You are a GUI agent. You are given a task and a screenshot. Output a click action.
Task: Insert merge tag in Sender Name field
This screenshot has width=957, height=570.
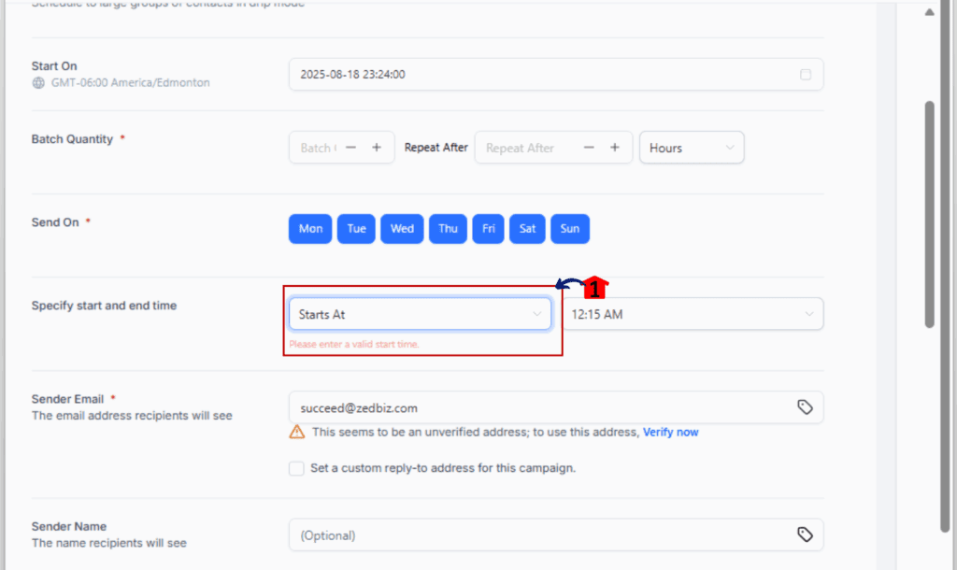805,534
